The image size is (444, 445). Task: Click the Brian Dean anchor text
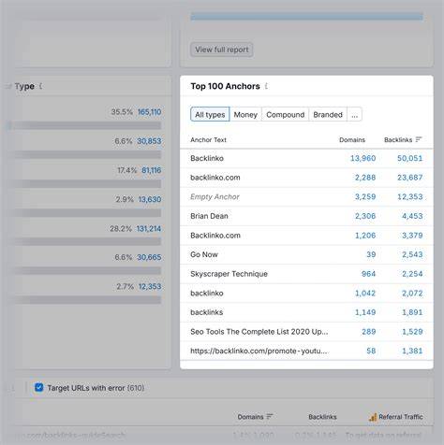point(209,216)
